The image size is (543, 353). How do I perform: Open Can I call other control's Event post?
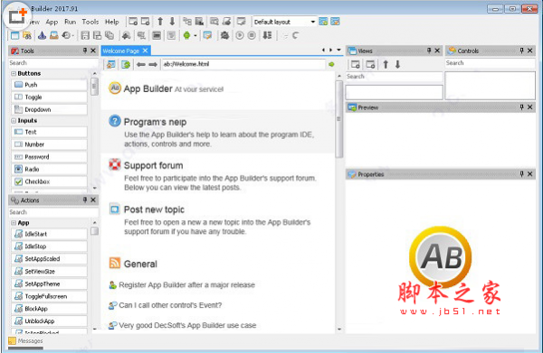click(x=170, y=305)
